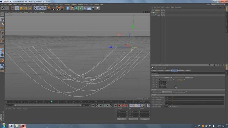Open viewport Options menu
This screenshot has width=228, height=128.
coord(26,12)
